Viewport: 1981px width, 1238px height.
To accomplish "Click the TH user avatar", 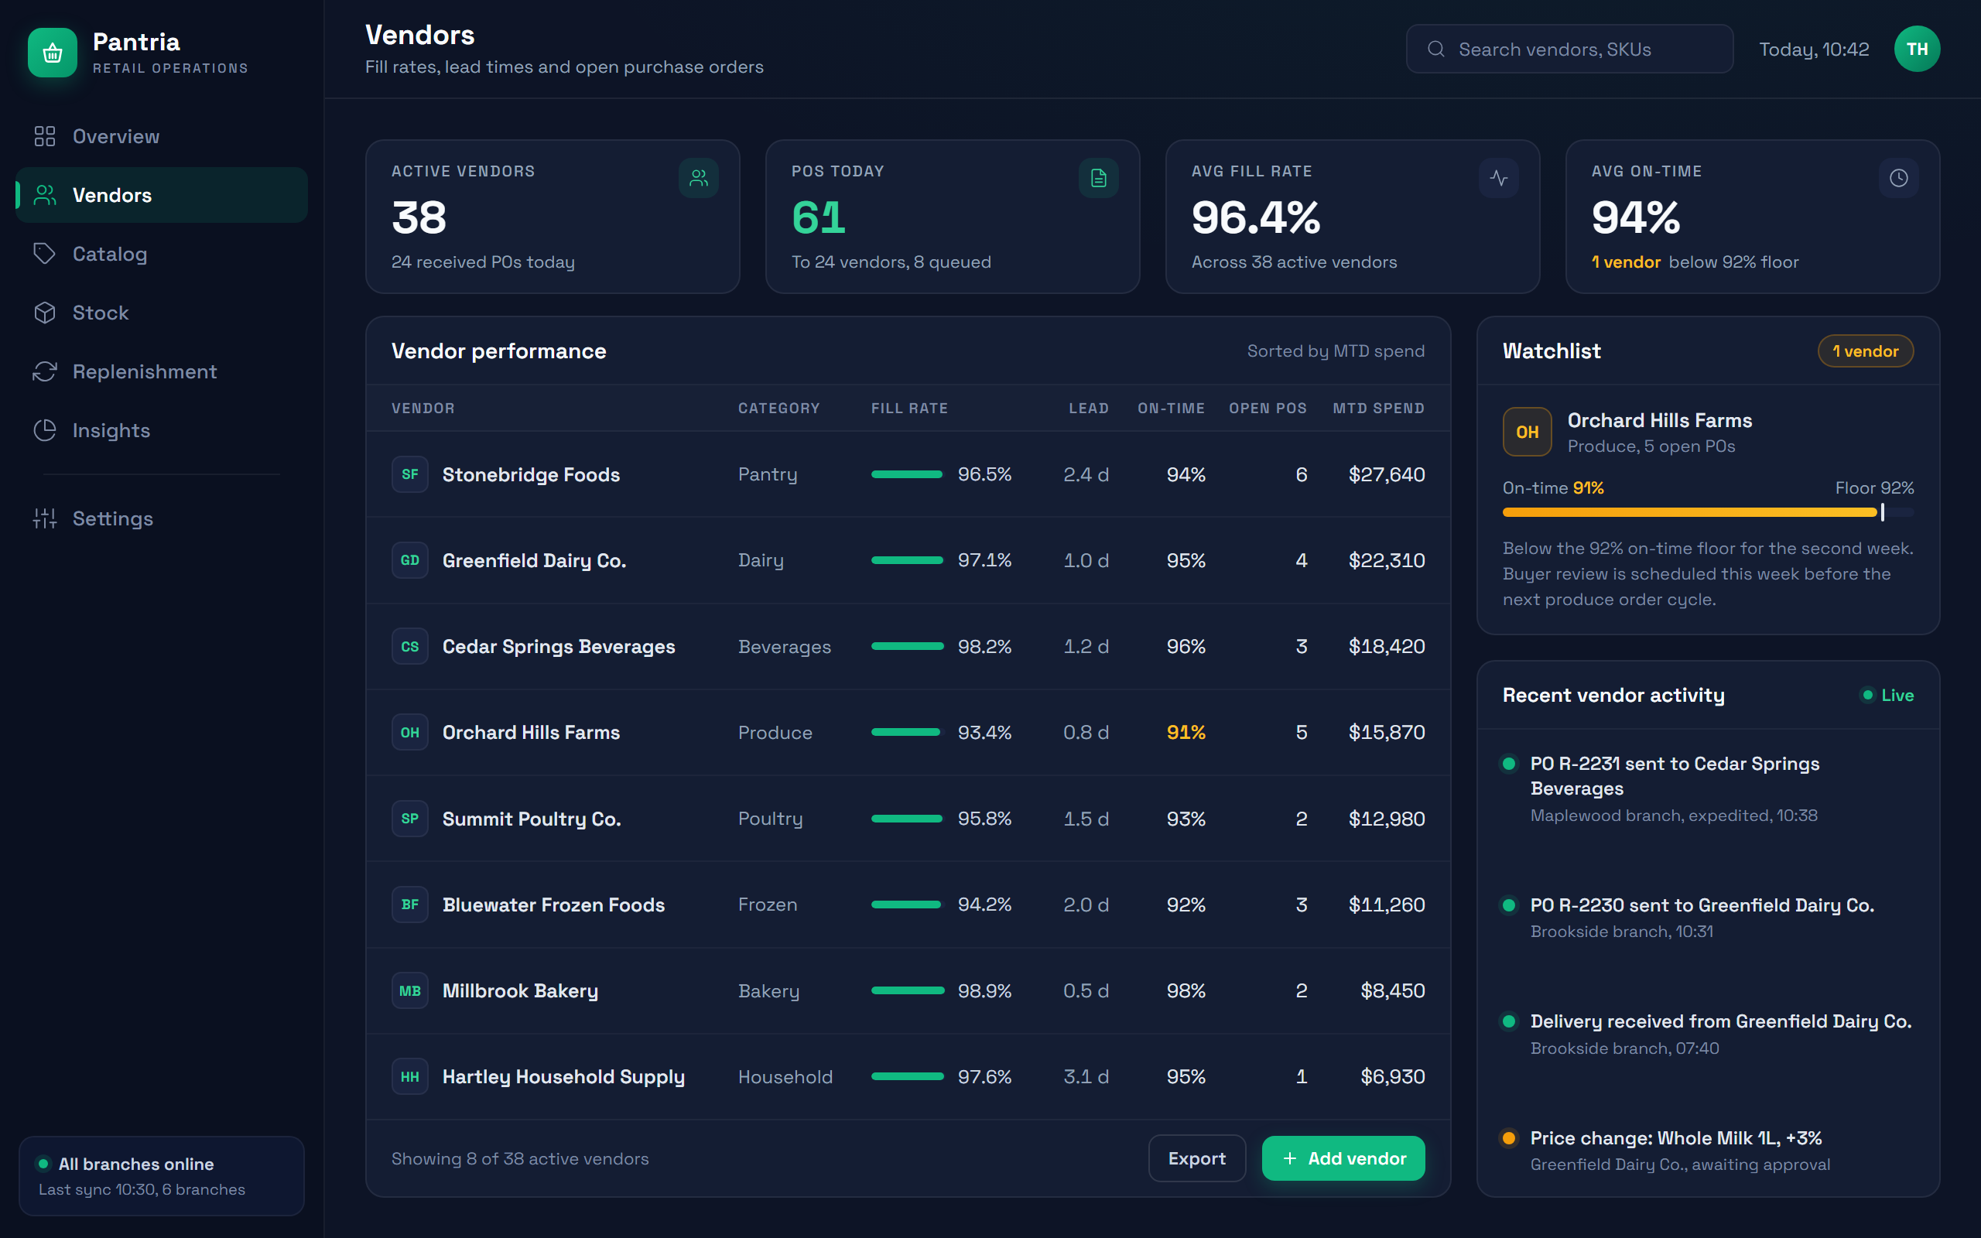I will 1917,49.
